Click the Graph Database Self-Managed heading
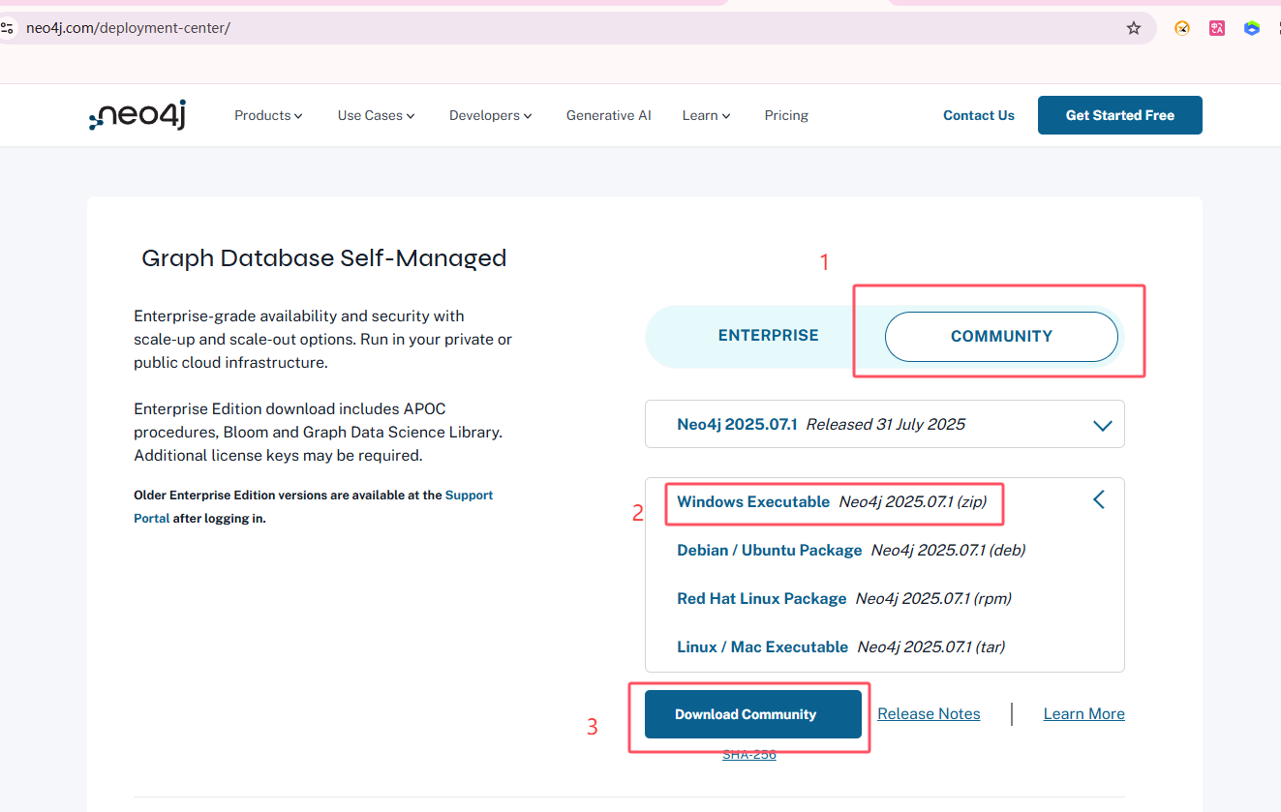The image size is (1281, 812). tap(324, 258)
